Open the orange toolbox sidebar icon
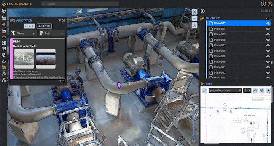Viewport: 274px width, 146px height. [4, 37]
